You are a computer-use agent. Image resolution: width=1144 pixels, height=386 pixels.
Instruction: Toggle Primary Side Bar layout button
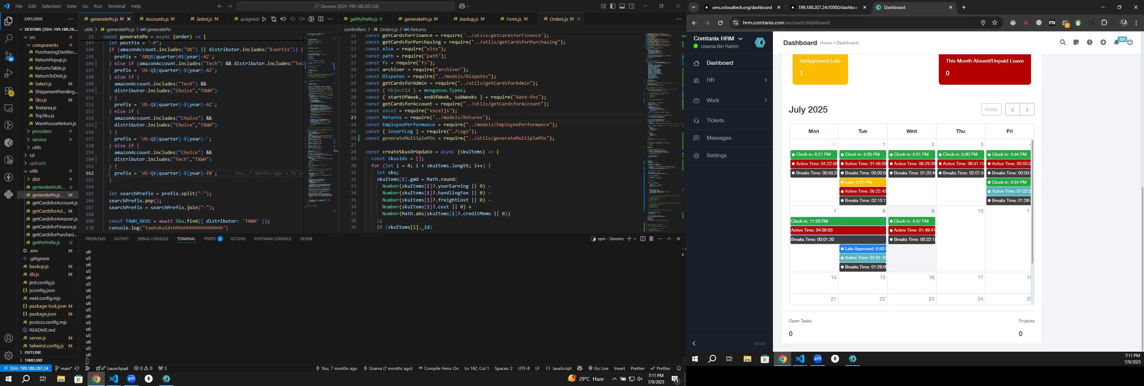(613, 6)
